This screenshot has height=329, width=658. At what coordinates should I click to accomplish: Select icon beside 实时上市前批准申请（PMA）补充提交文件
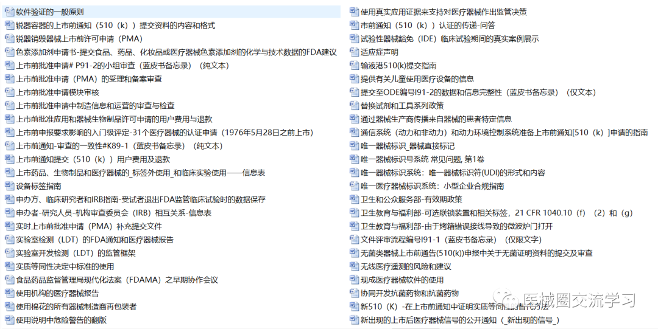tap(9, 226)
